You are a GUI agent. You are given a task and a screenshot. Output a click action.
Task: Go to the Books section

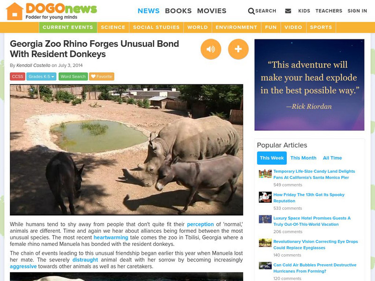(178, 11)
